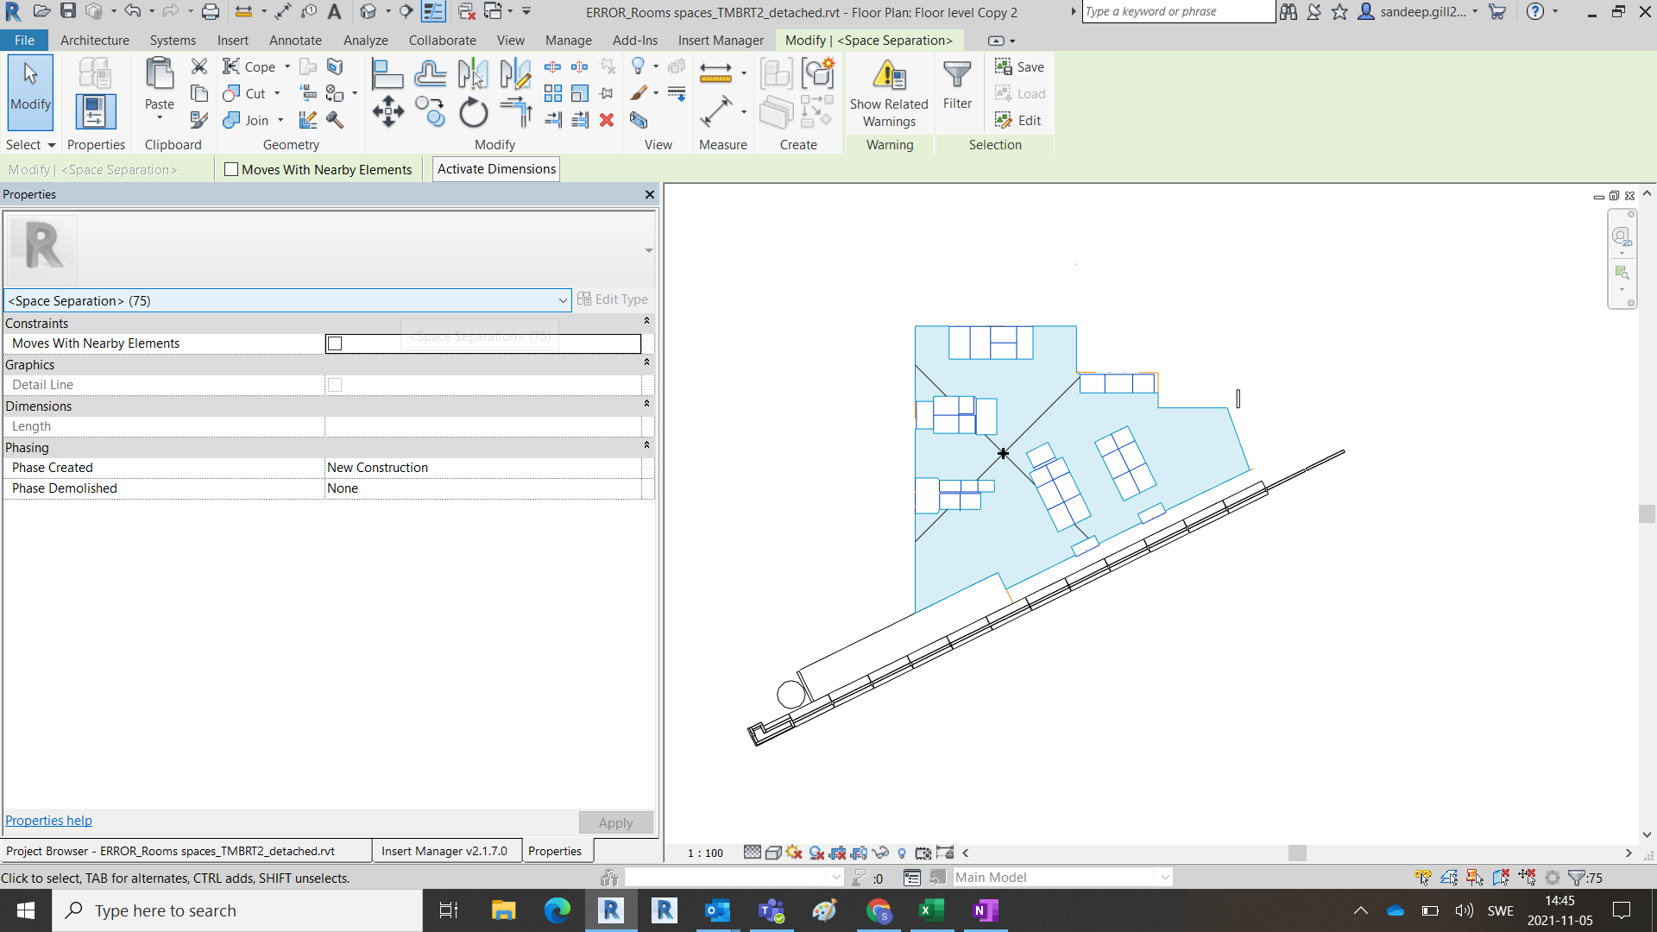The width and height of the screenshot is (1657, 932).
Task: Switch to the Collaborate ribbon tab
Action: point(442,40)
